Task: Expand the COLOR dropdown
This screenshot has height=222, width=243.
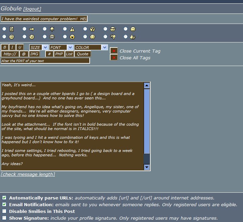Action: 91,47
